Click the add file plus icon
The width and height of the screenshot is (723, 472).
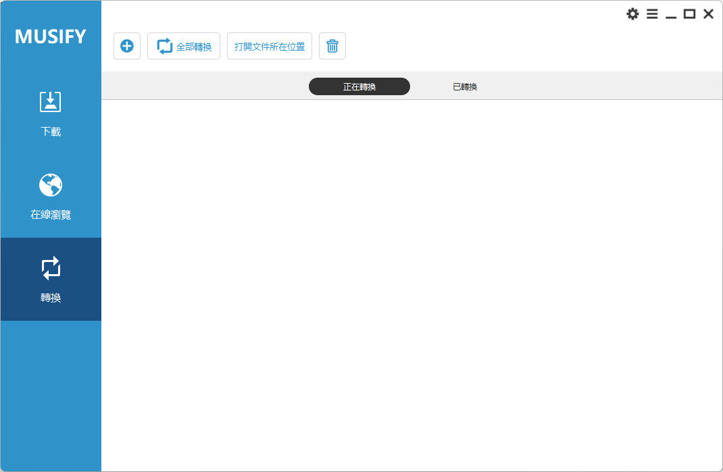pyautogui.click(x=127, y=46)
